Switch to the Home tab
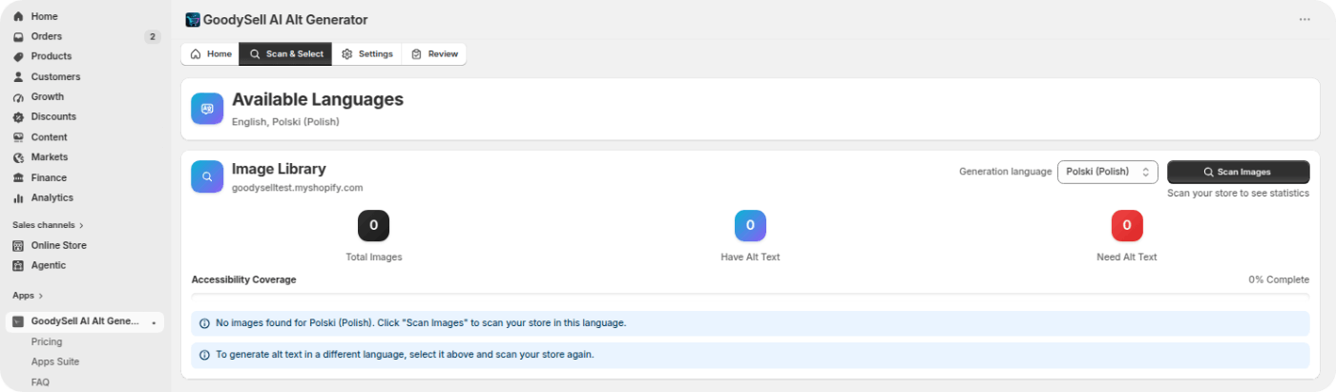1336x392 pixels. [x=210, y=54]
